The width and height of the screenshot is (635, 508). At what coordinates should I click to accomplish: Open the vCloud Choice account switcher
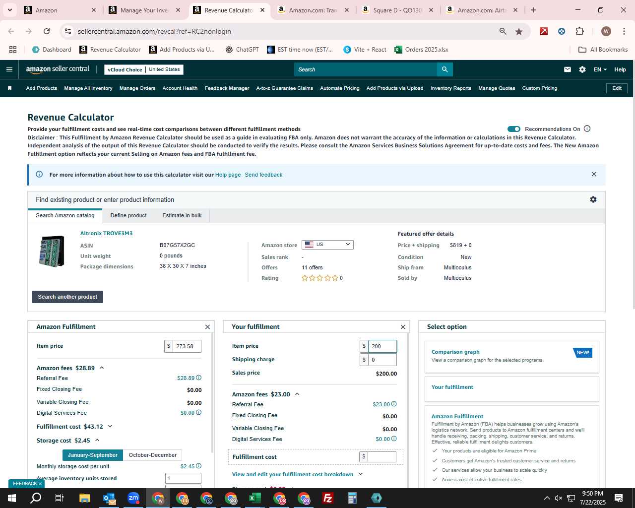click(x=144, y=69)
